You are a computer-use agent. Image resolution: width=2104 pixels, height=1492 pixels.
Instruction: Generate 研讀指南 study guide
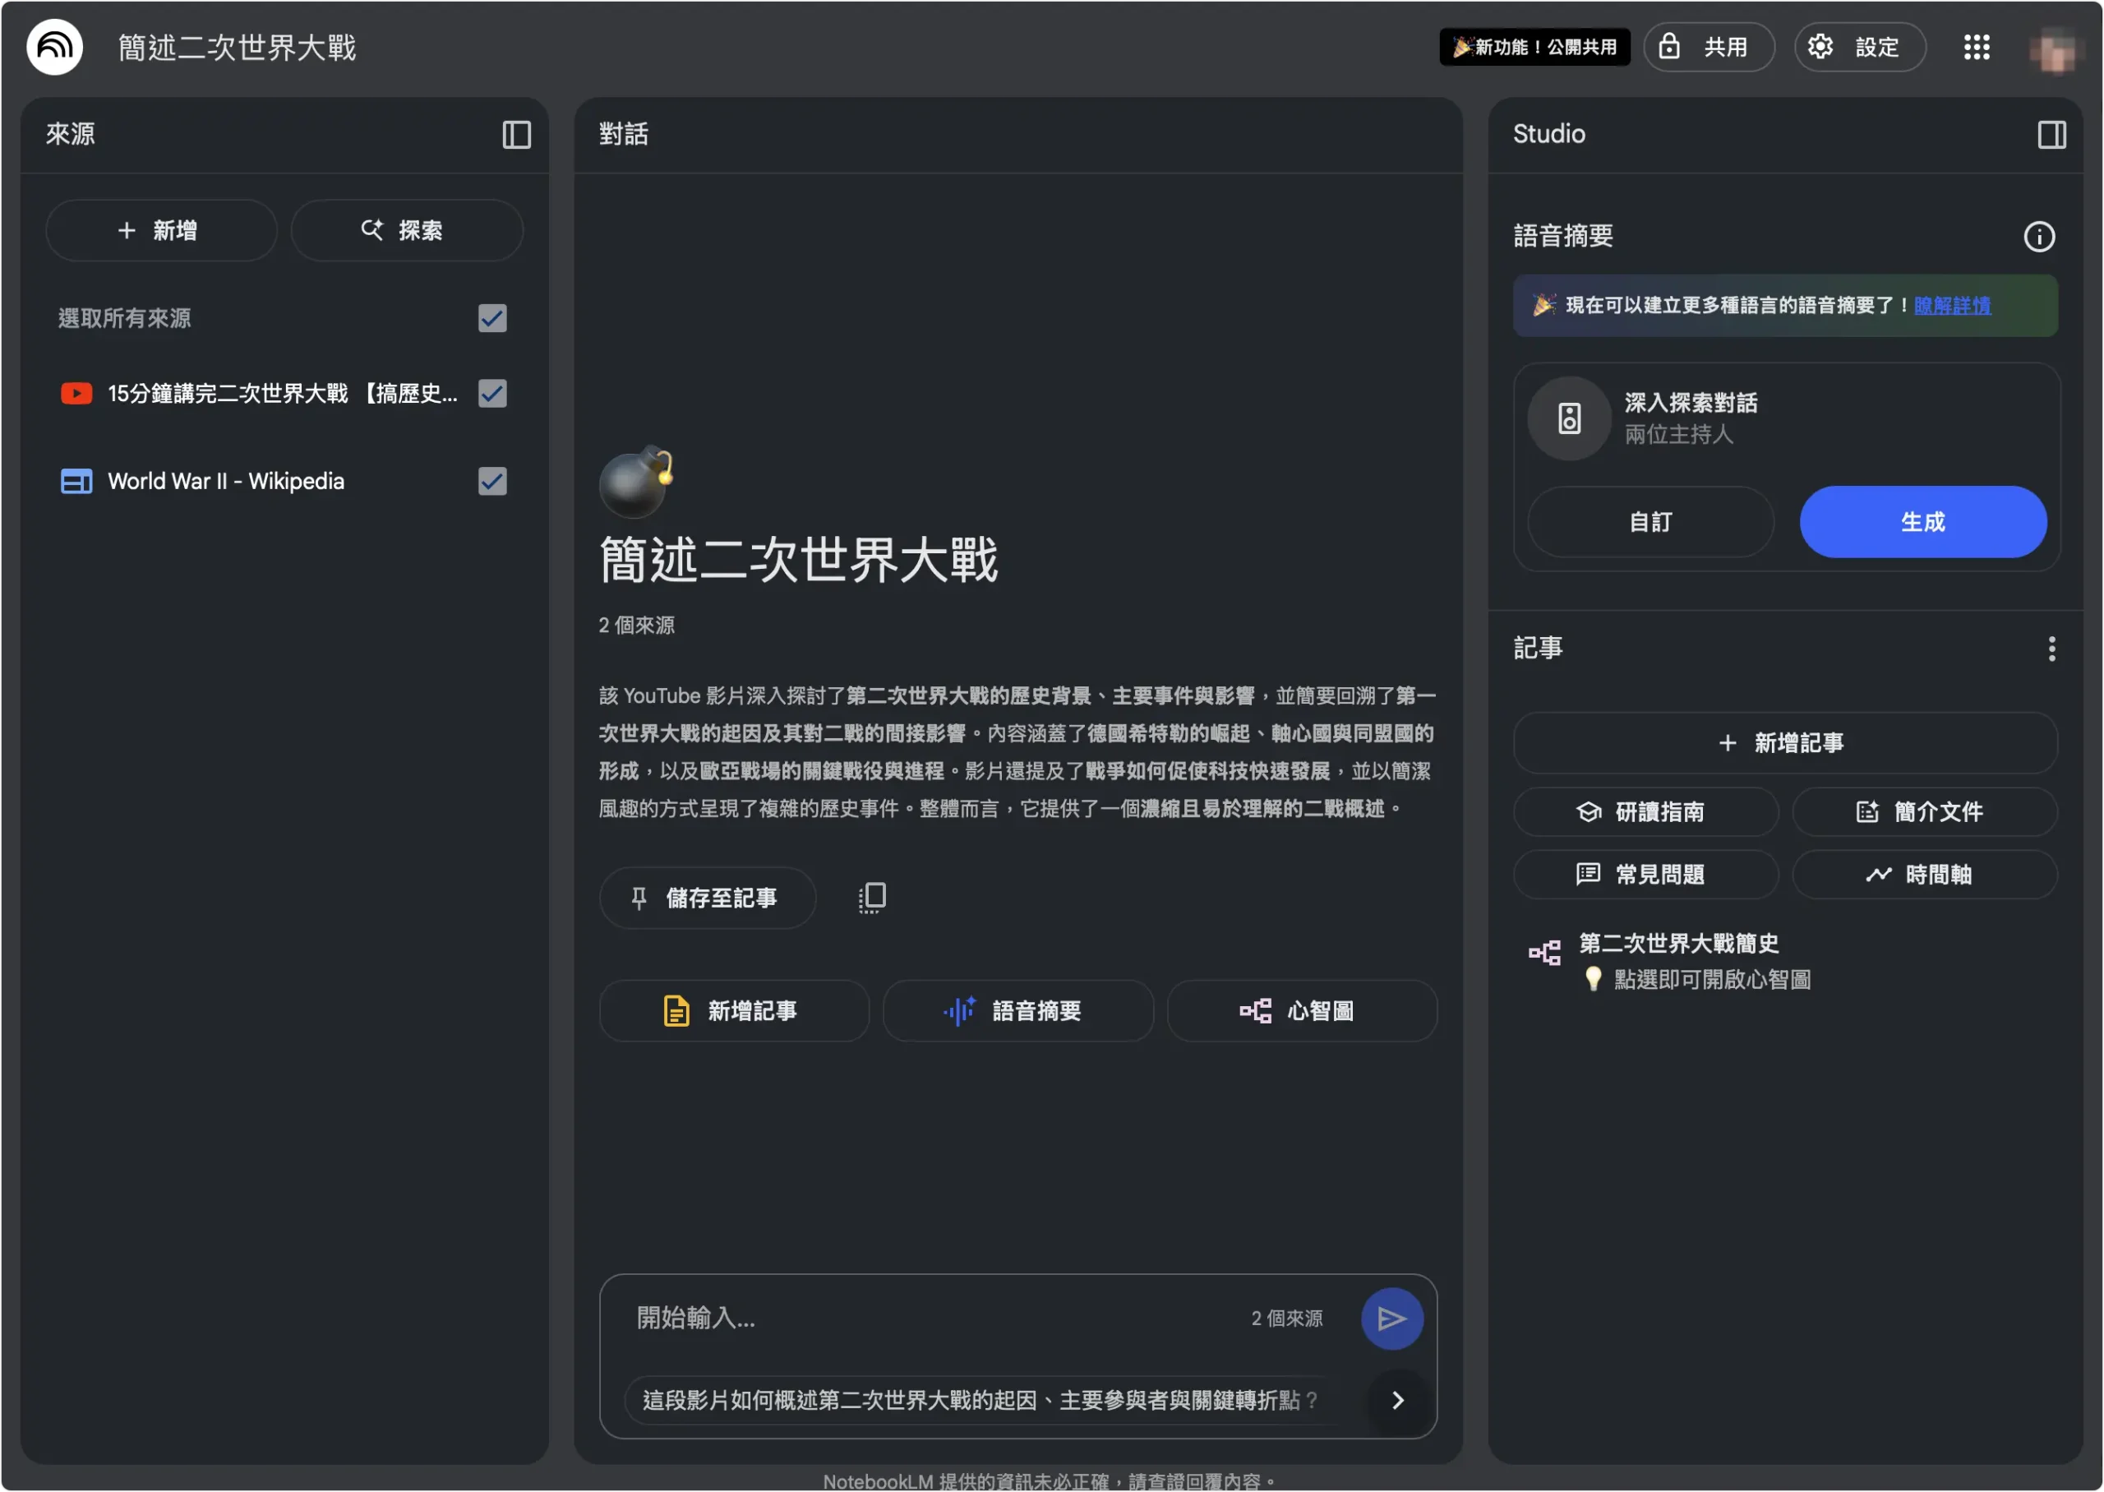(1645, 812)
